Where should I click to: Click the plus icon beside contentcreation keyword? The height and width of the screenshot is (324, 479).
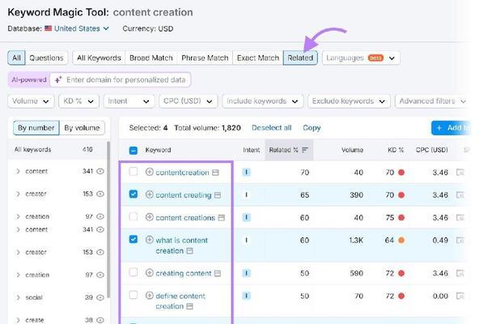(149, 172)
